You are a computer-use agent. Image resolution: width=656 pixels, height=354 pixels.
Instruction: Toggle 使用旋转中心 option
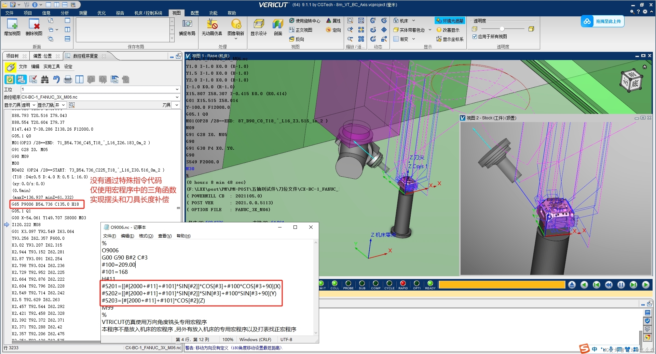[x=304, y=21]
